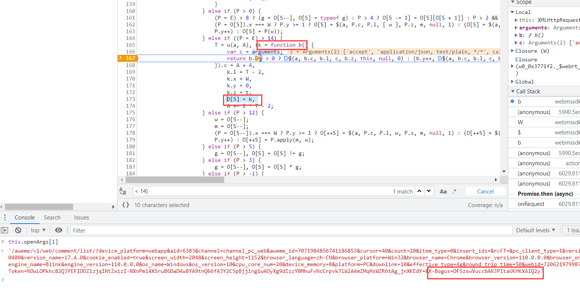The image size is (580, 294).
Task: Jump to the next search match
Action: coord(429,191)
